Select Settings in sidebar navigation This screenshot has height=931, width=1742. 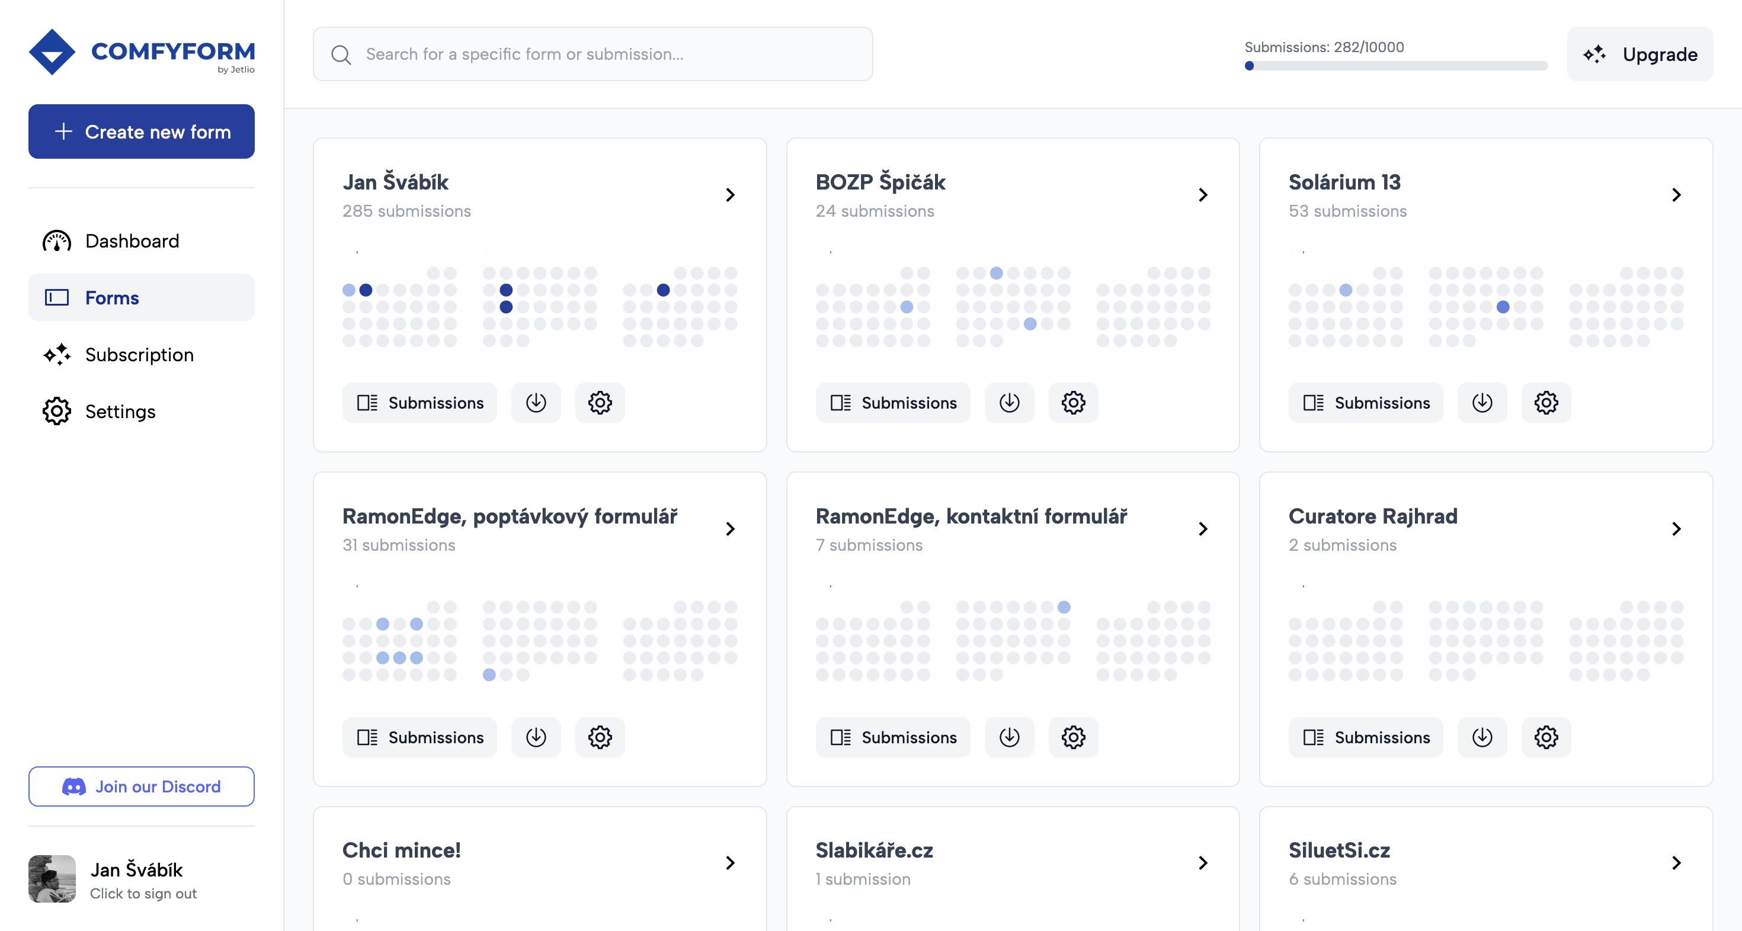120,412
